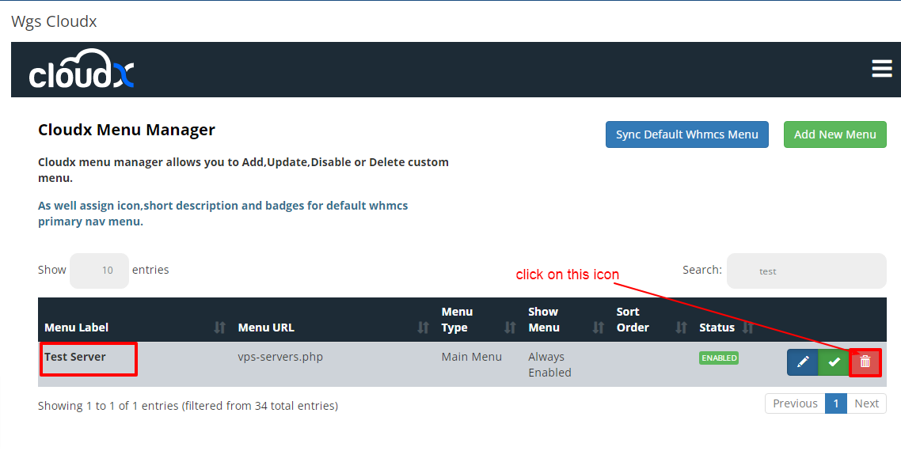
Task: Click Sync Default Whmcs Menu button
Action: 686,134
